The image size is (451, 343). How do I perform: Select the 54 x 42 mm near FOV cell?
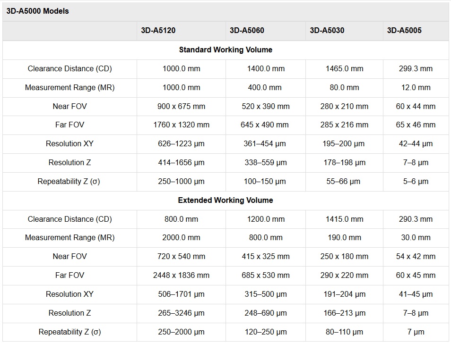click(x=416, y=256)
